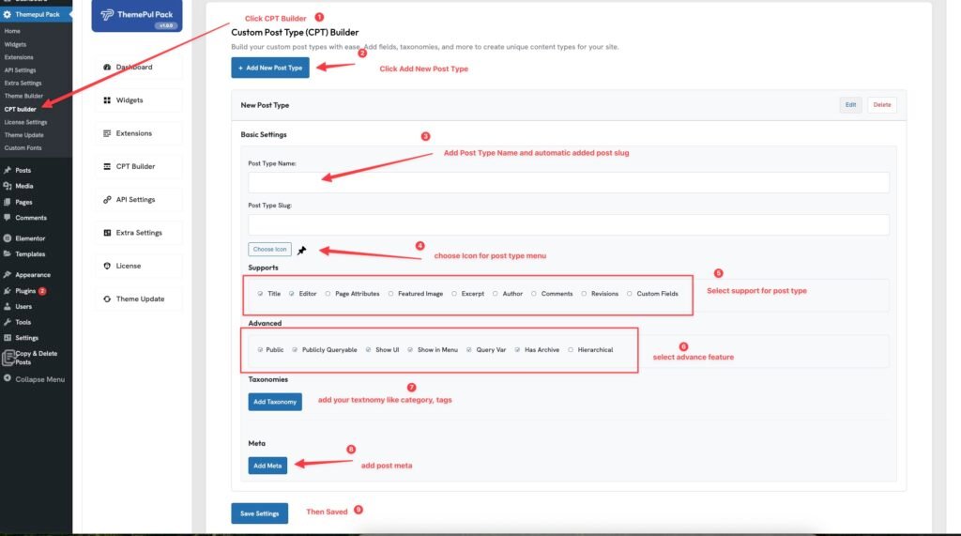Screen dimensions: 961x536
Task: Open Plugins in the WordPress admin menu
Action: [25, 291]
